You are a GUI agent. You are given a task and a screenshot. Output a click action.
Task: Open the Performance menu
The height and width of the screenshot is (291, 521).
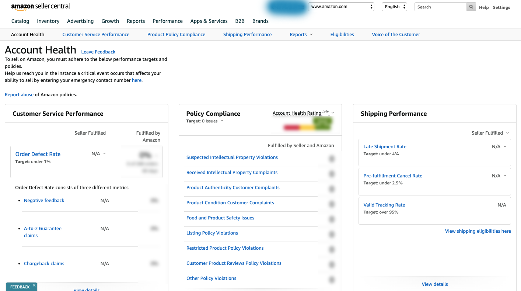[x=167, y=21]
